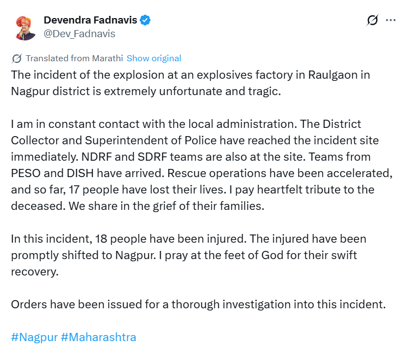The width and height of the screenshot is (398, 346).
Task: Click the small translation icon beside 'Translated'
Action: tap(17, 58)
